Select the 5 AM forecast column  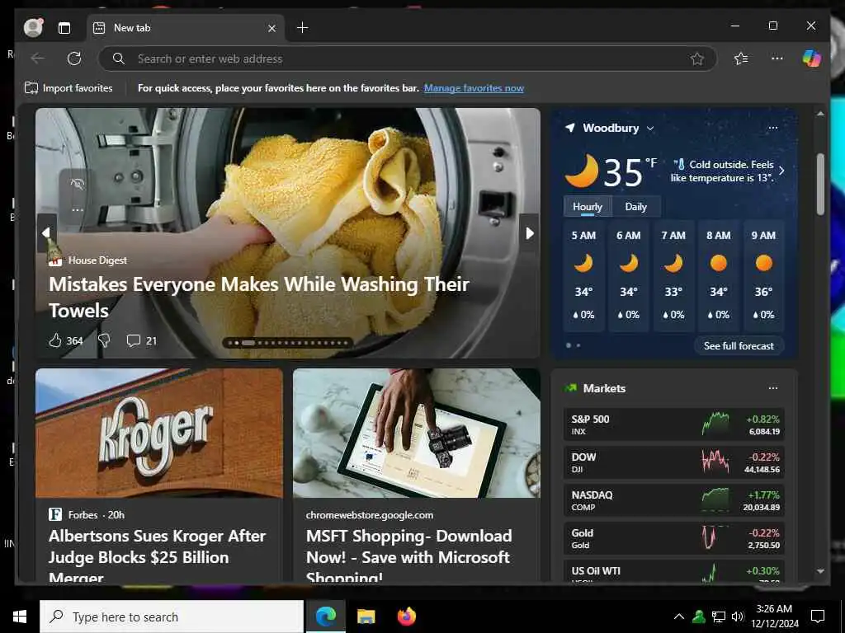(583, 275)
